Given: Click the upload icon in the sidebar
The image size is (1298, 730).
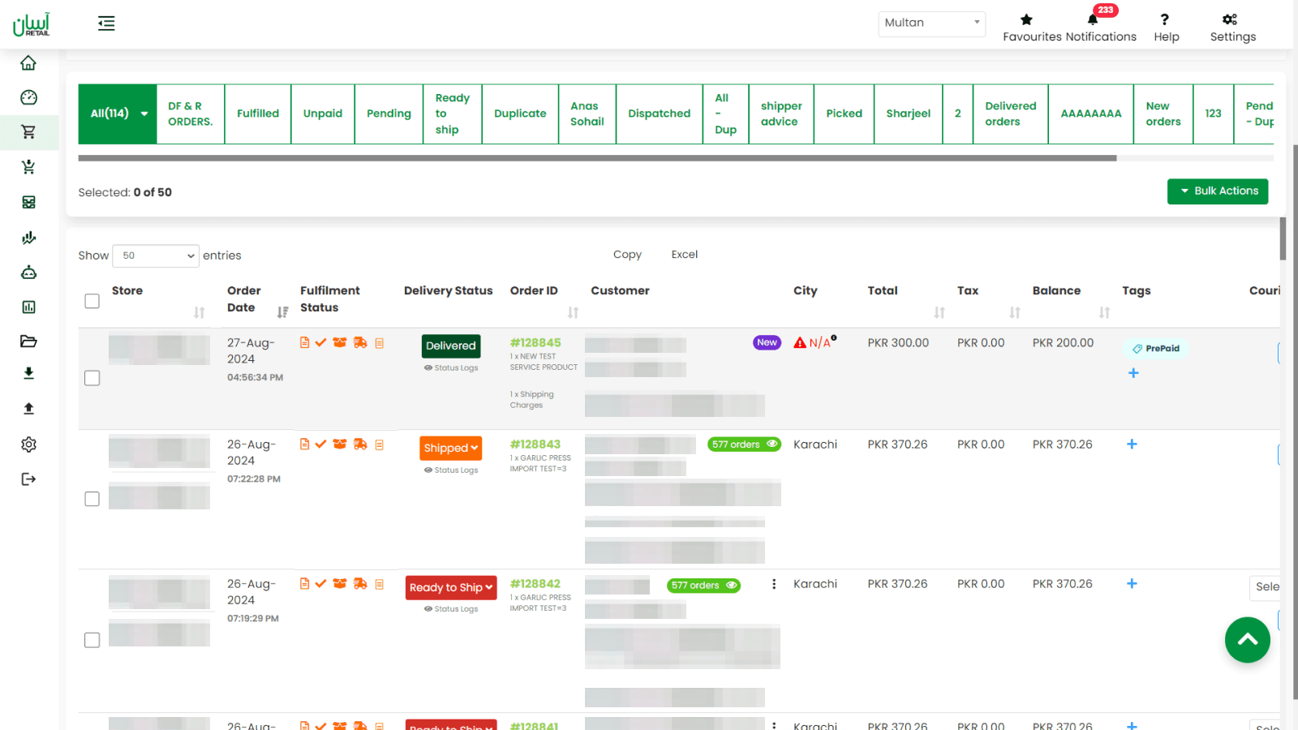Looking at the screenshot, I should click(x=28, y=408).
